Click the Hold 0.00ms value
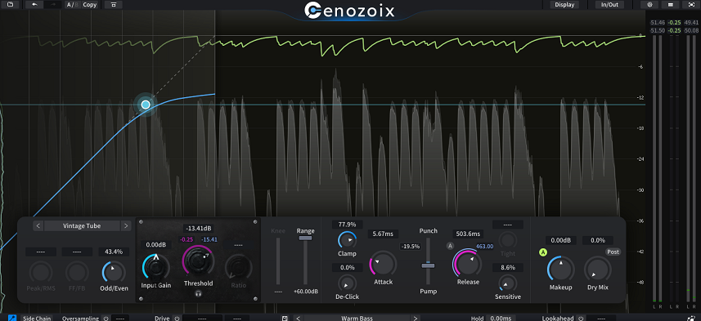 pyautogui.click(x=501, y=319)
